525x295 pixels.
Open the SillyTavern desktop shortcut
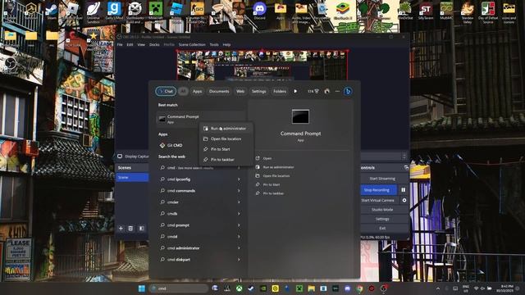(426, 11)
